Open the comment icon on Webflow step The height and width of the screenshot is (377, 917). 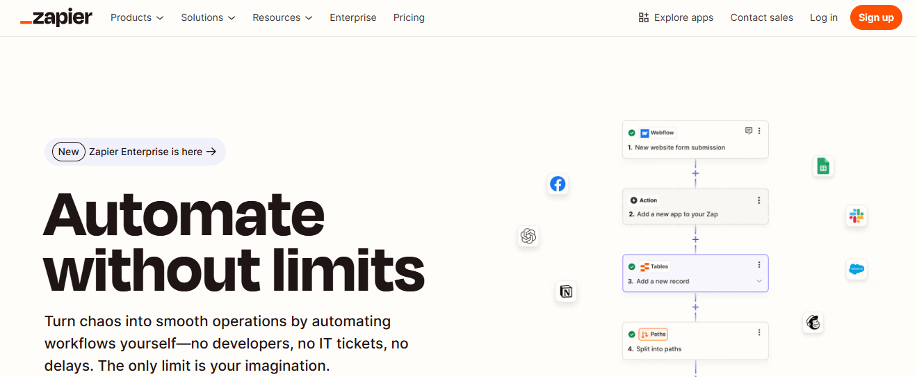click(749, 131)
